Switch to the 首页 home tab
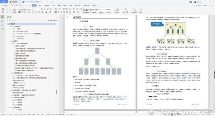Screen dimensions: 215x116 (4, 2)
